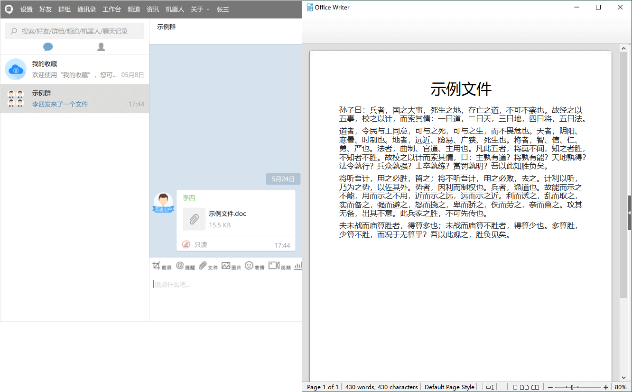This screenshot has height=392, width=632.
Task: Send an image using the 图片 icon
Action: click(x=232, y=266)
